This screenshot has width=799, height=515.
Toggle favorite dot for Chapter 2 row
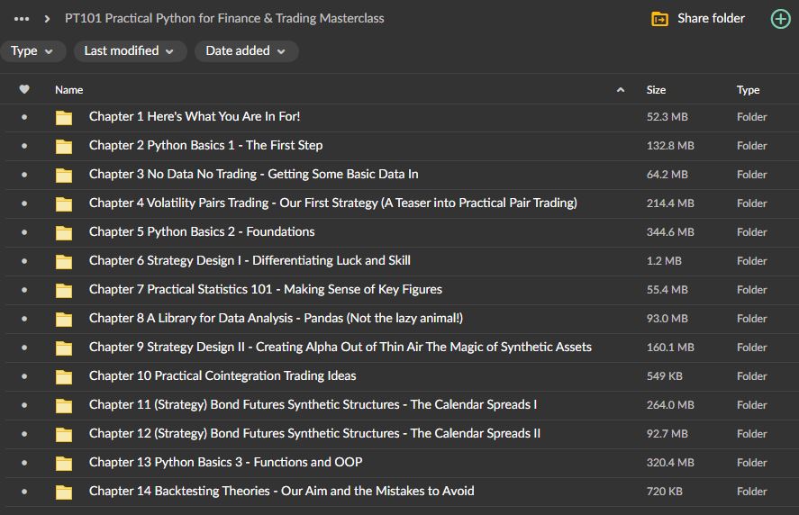point(24,146)
